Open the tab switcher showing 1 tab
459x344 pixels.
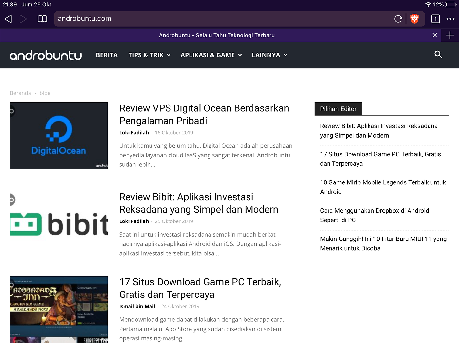click(435, 19)
